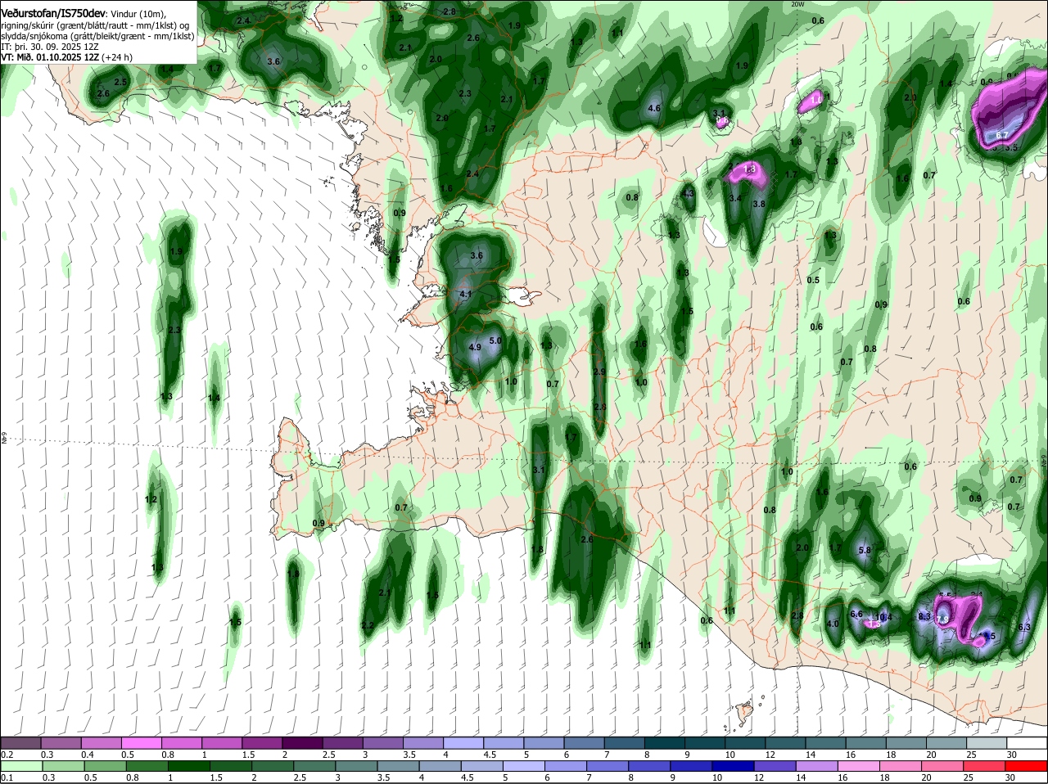Select the valid time line 'VT: Mið. 01.10.2025 12Z (+24 h)'
Image resolution: width=1048 pixels, height=784 pixels.
67,57
